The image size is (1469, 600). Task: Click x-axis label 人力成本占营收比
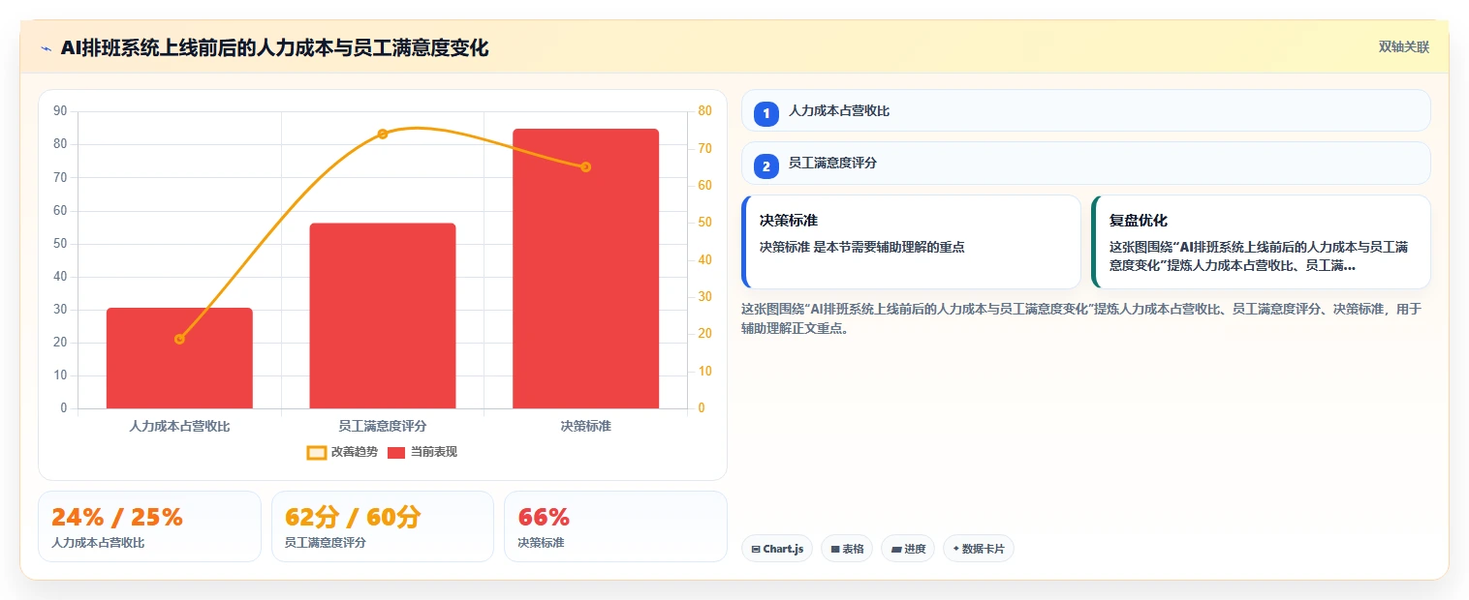click(179, 426)
